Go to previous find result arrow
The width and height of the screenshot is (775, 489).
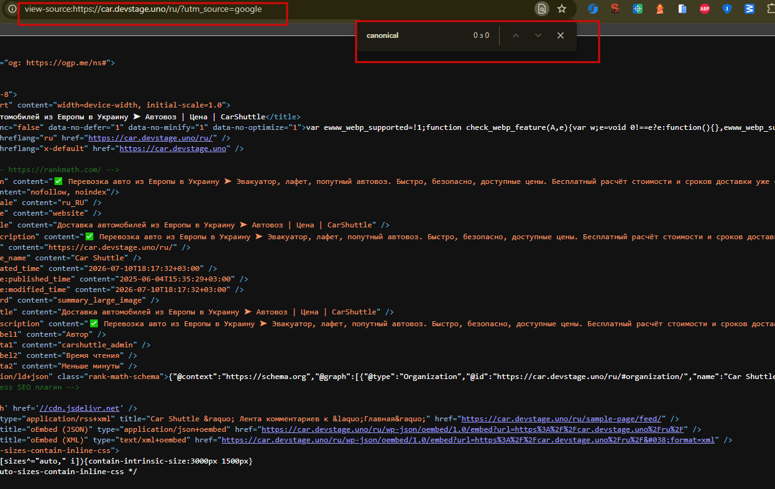(515, 35)
